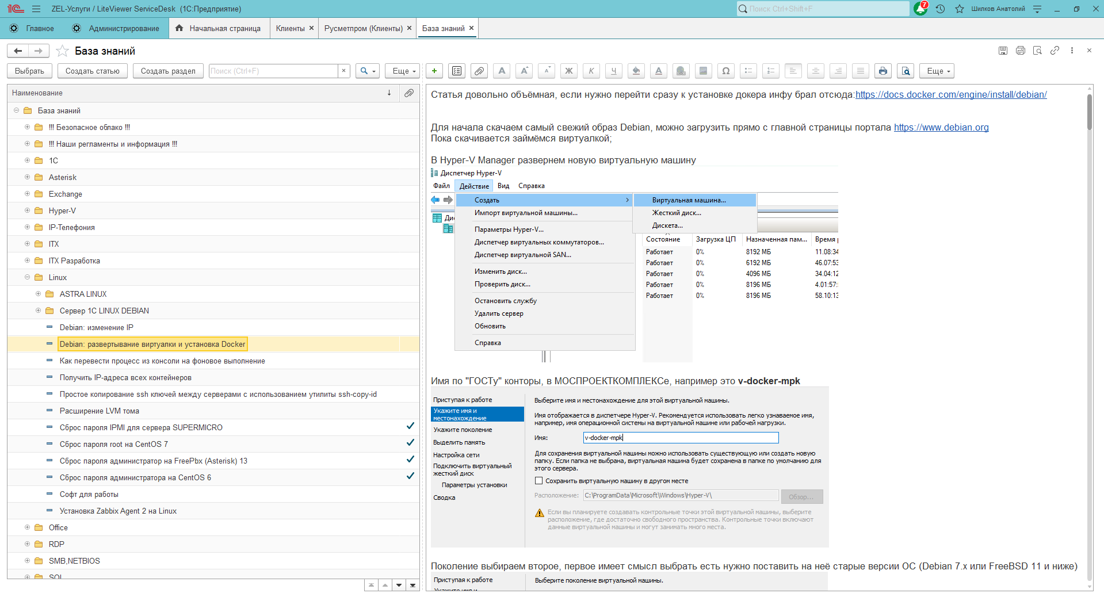The image size is (1104, 597).
Task: Expand the Hyper-V folder
Action: pyautogui.click(x=27, y=211)
